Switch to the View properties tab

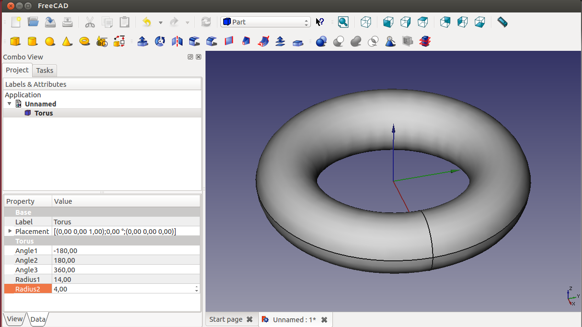click(x=14, y=319)
